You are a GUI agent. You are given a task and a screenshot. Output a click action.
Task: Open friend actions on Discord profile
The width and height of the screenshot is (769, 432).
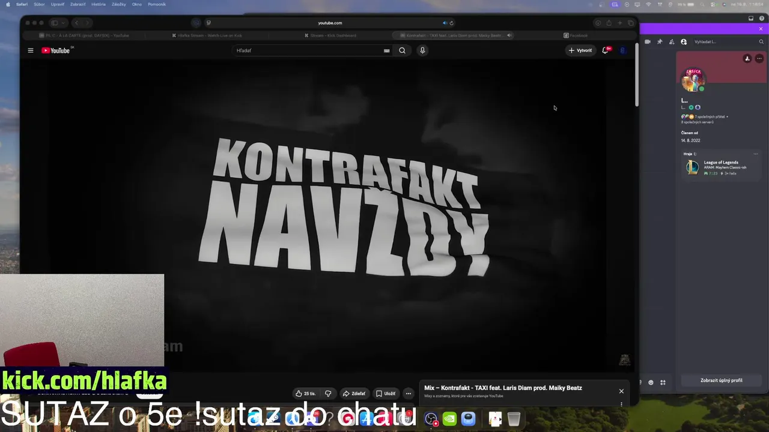click(747, 59)
